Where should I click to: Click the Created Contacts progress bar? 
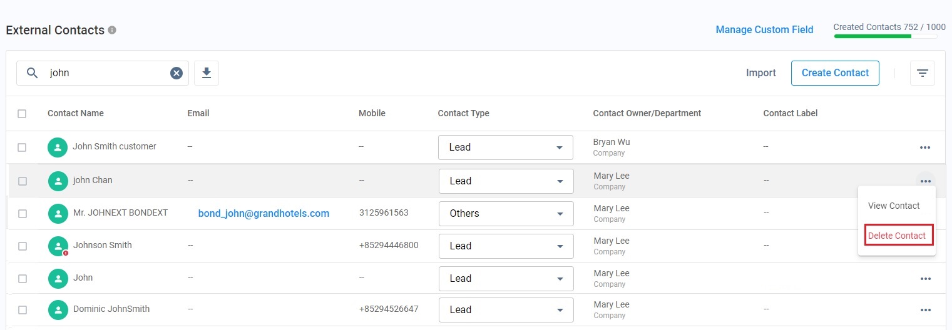click(x=885, y=36)
